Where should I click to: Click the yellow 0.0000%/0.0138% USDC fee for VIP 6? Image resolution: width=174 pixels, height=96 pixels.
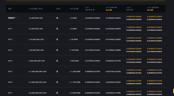134,81
